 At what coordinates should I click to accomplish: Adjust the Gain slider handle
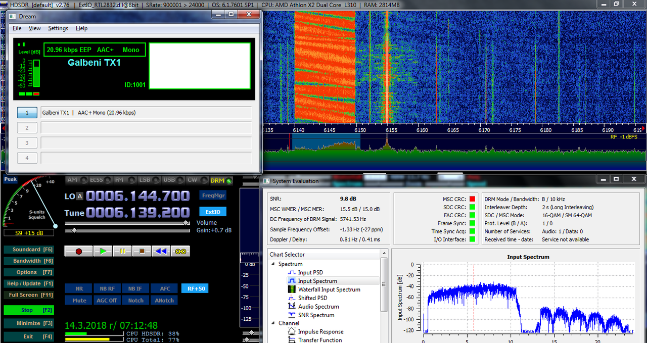coord(74,230)
